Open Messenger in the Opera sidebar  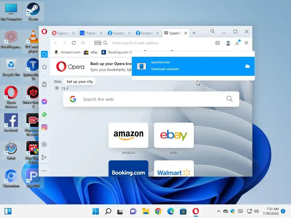coord(44,102)
